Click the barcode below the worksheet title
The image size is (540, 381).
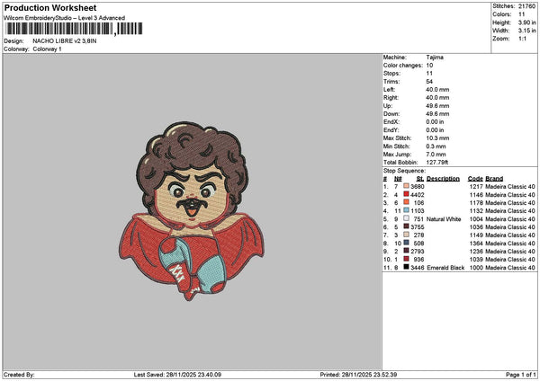tap(74, 29)
